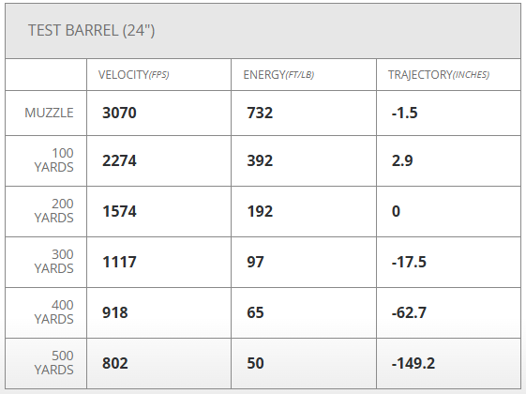Select muzzle velocity value 3070
This screenshot has width=526, height=394.
tap(119, 113)
